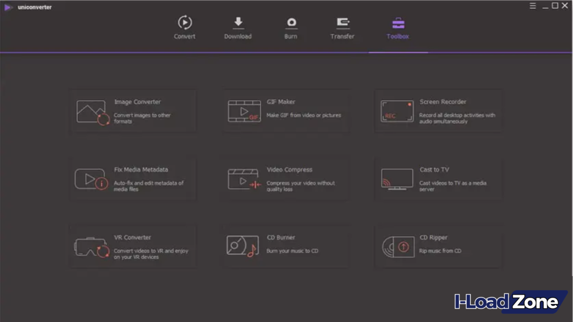This screenshot has width=573, height=322.
Task: Switch to the Download tab label
Action: pyautogui.click(x=238, y=36)
